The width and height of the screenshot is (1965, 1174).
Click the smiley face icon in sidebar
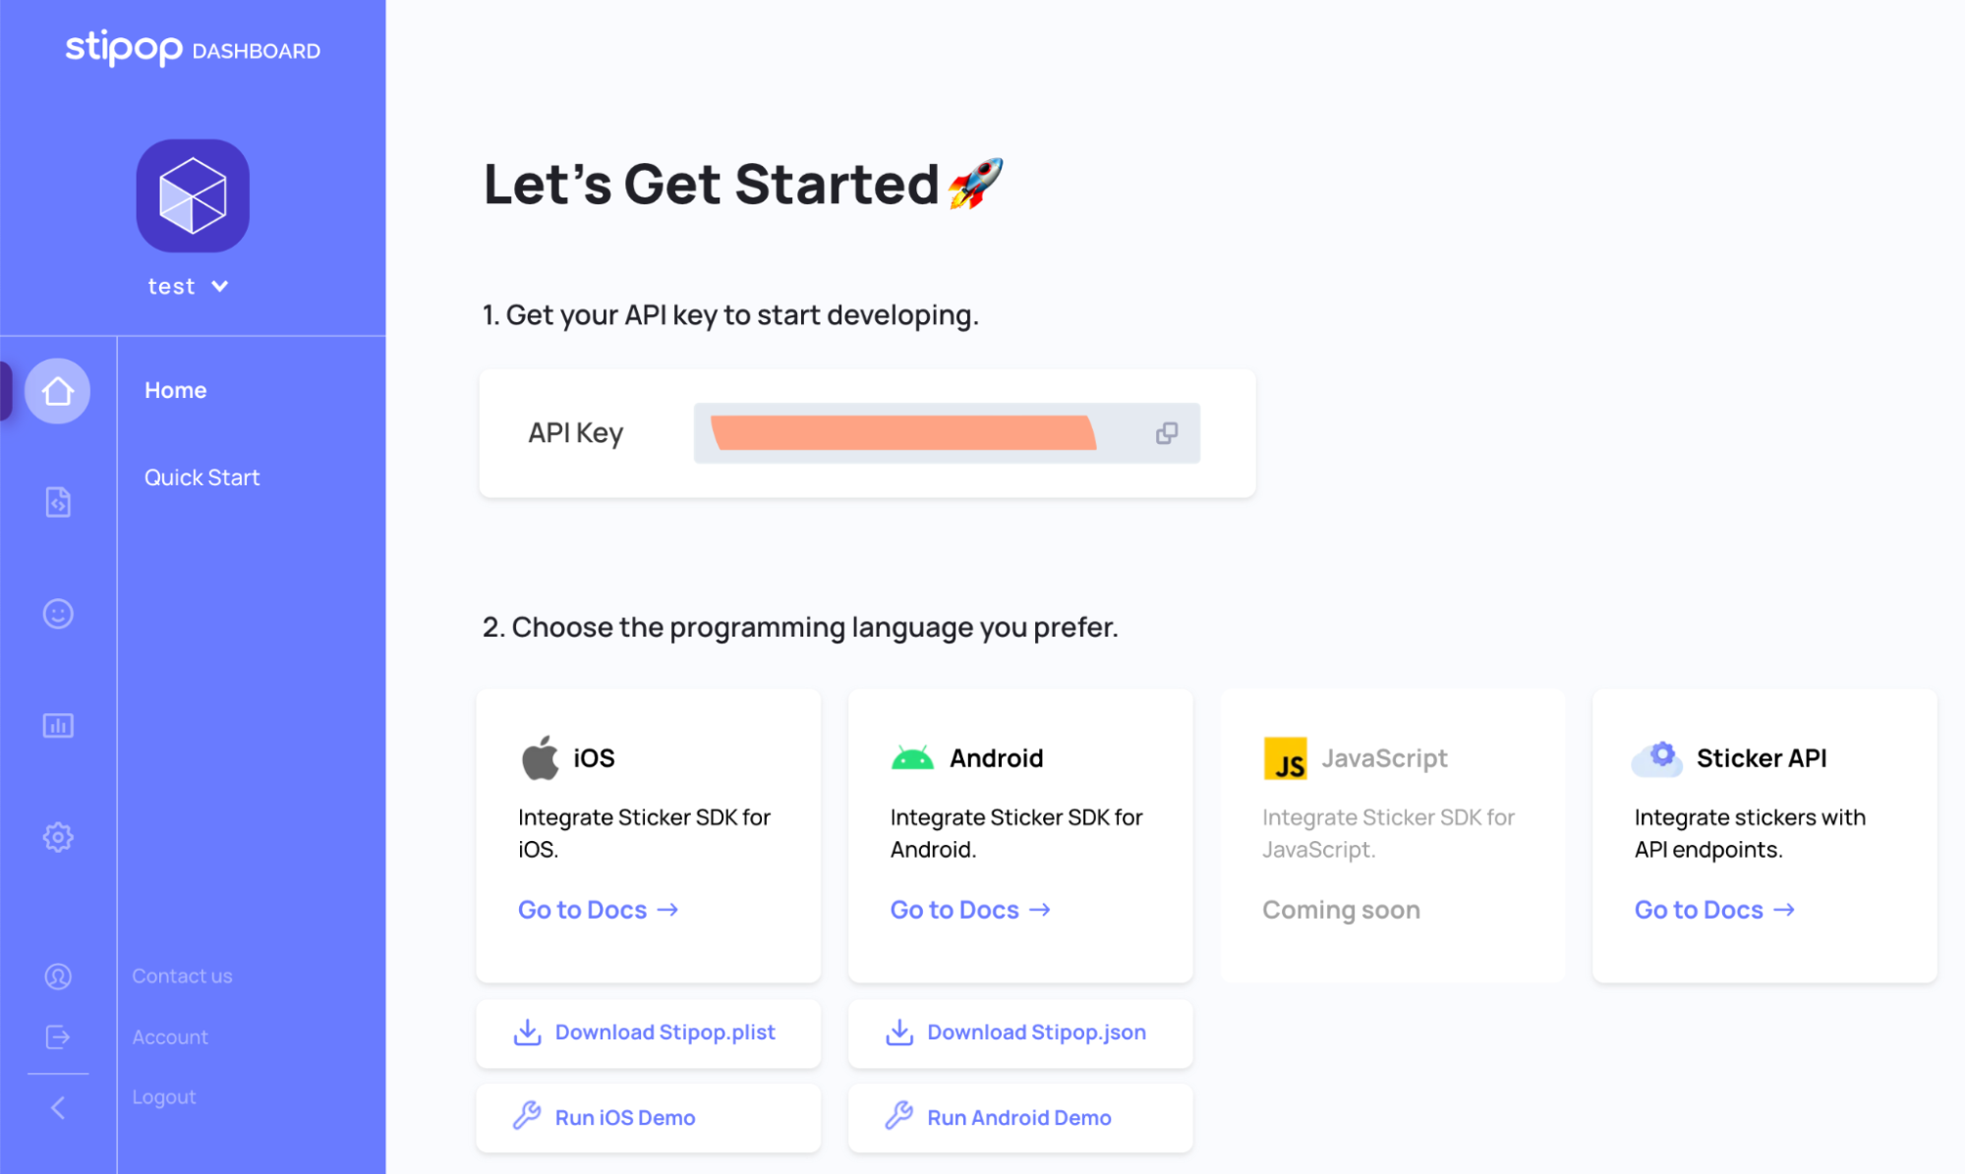tap(57, 614)
